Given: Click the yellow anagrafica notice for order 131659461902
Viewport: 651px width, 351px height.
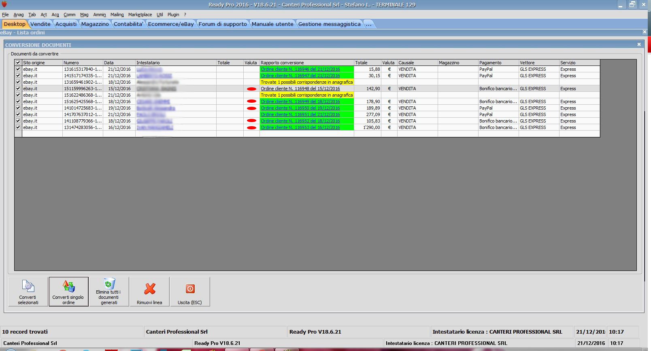Looking at the screenshot, I should pos(307,82).
